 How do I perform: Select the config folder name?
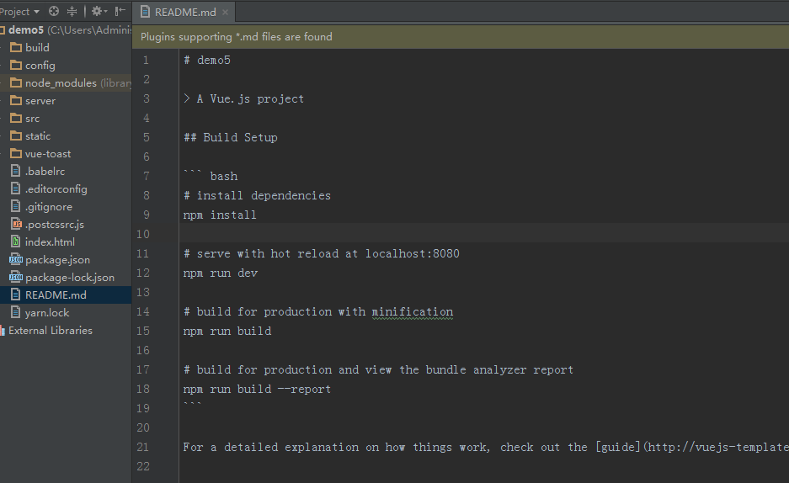tap(40, 66)
